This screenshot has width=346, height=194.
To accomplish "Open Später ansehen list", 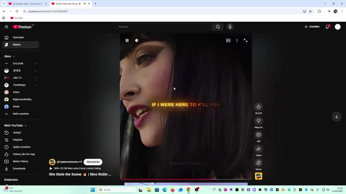I will 21,147.
